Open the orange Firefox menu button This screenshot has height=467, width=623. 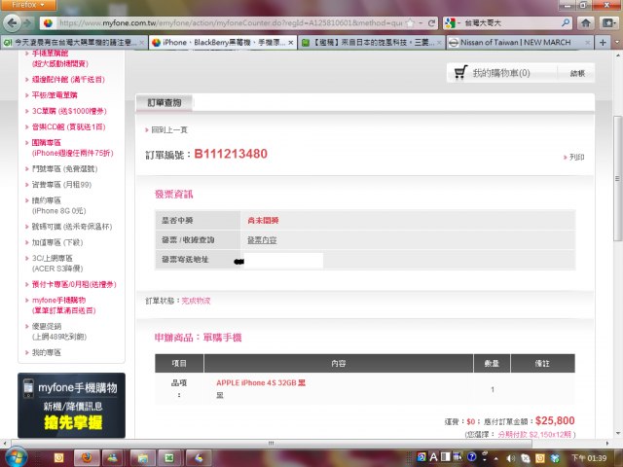pos(28,5)
